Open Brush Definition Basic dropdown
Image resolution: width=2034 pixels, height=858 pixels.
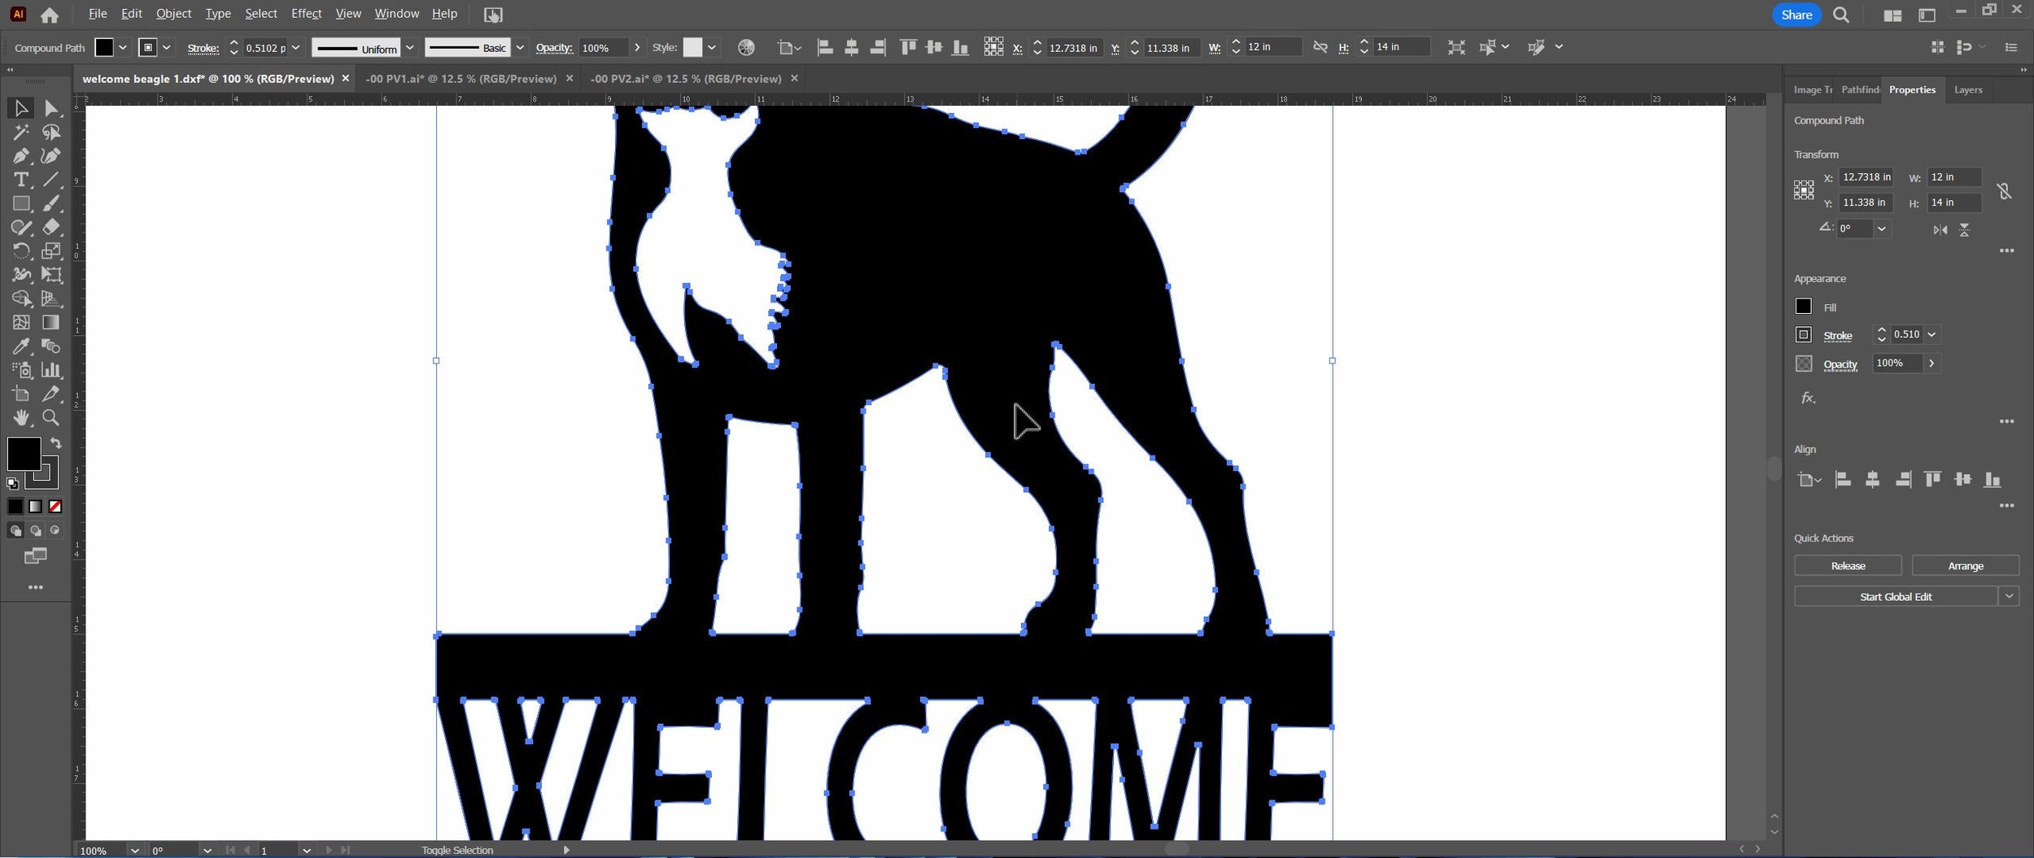point(521,48)
